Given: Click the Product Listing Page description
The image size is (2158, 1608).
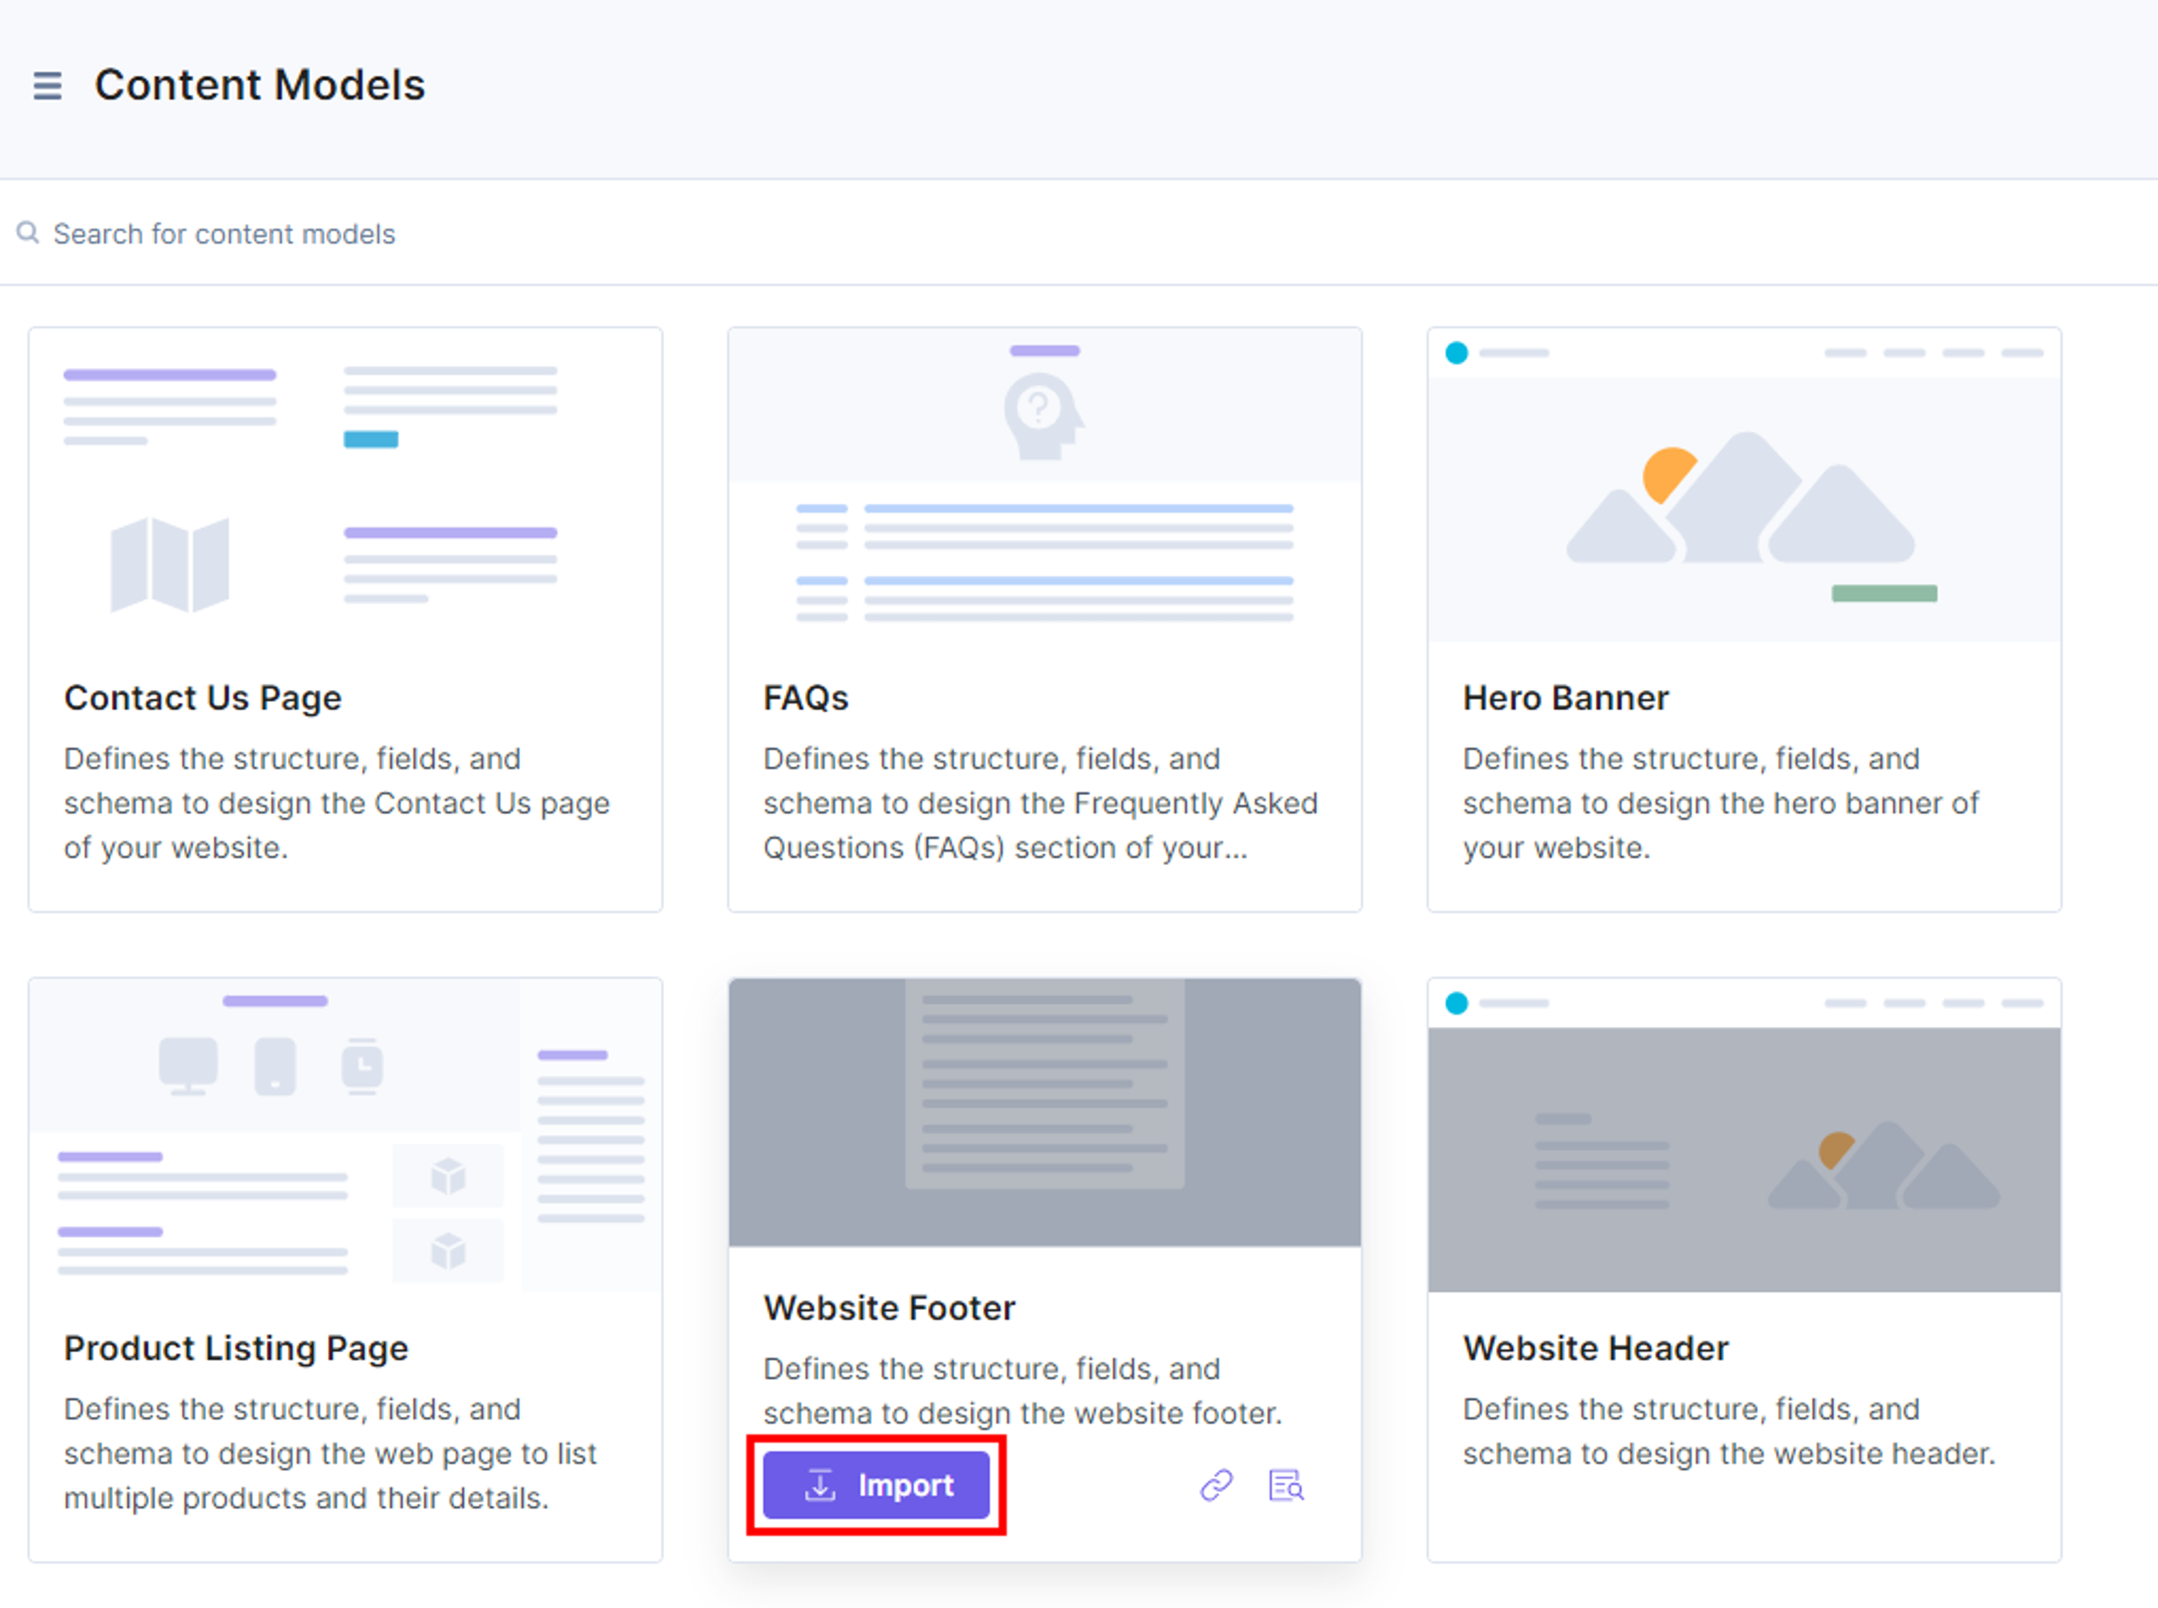Looking at the screenshot, I should point(330,1453).
